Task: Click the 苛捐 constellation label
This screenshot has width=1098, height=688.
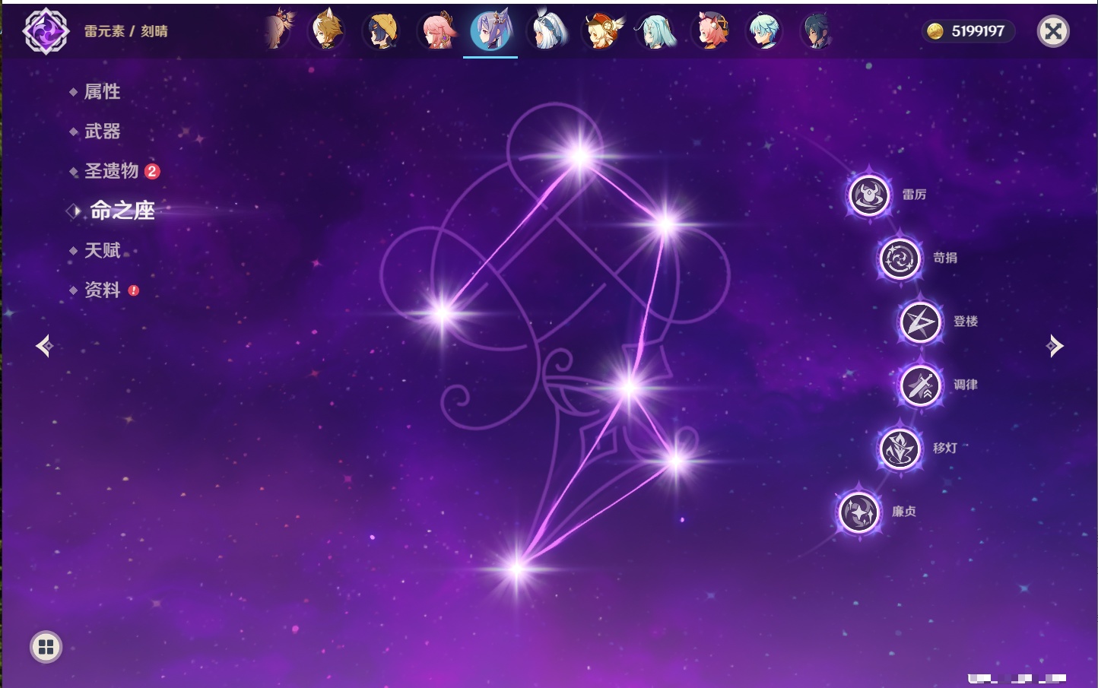Action: coord(945,258)
